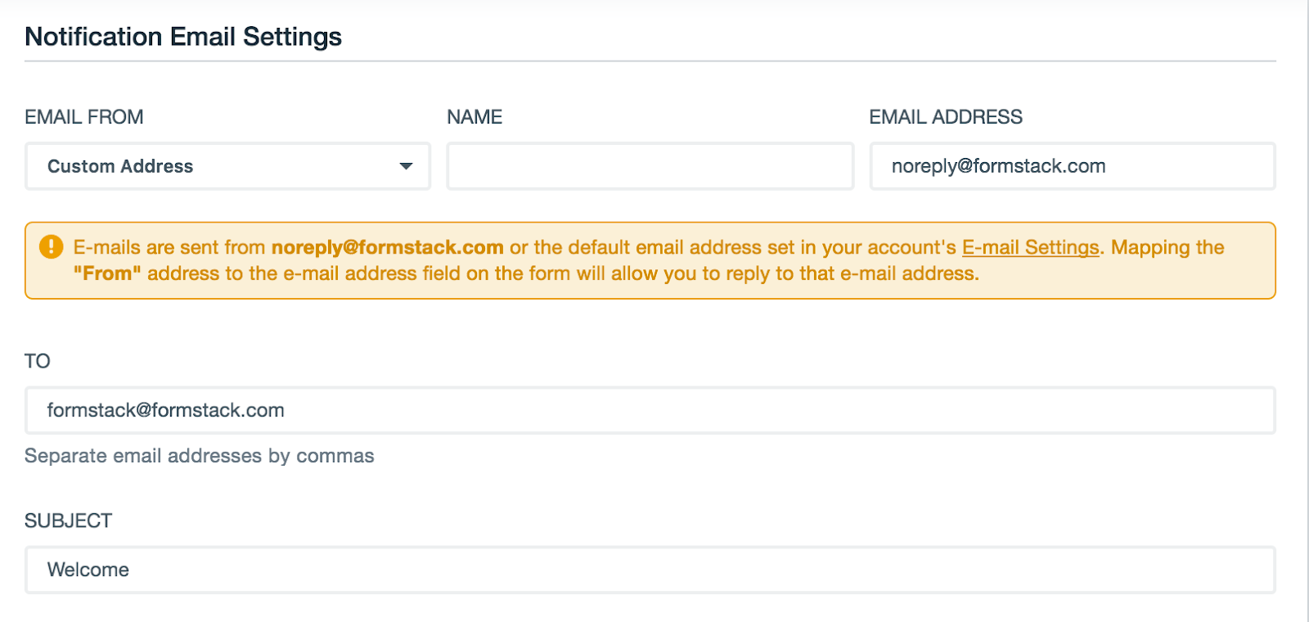Click the 'E-mails are sent from' warning text
Viewport: 1309px width, 622px height.
(169, 247)
